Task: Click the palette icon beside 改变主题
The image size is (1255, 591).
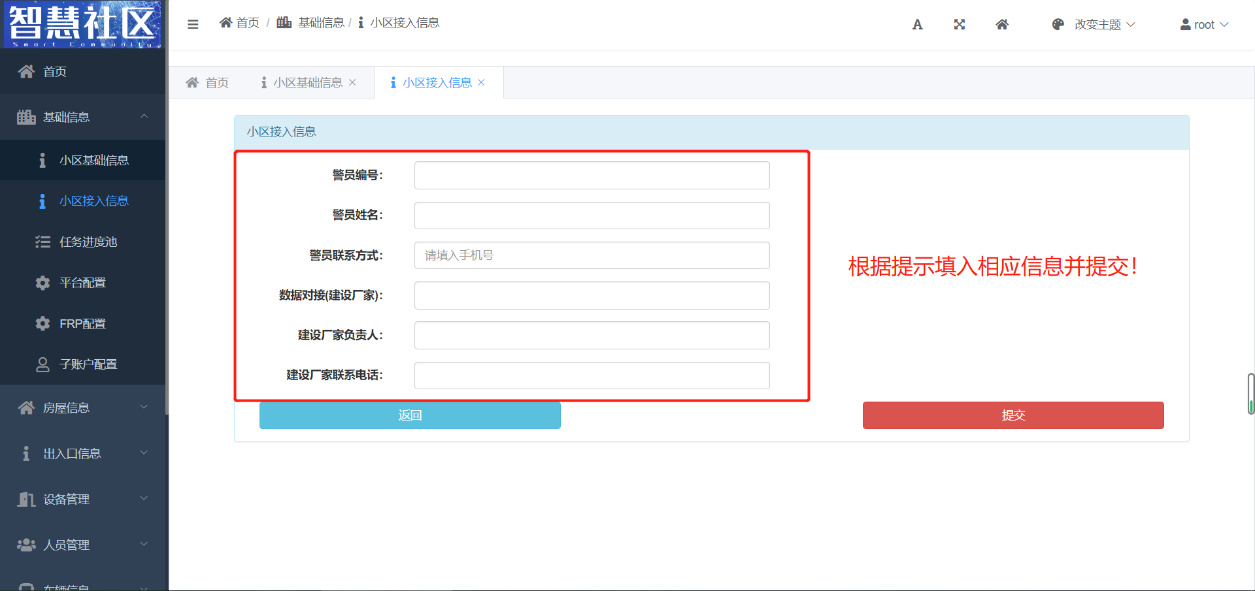Action: [x=1058, y=25]
